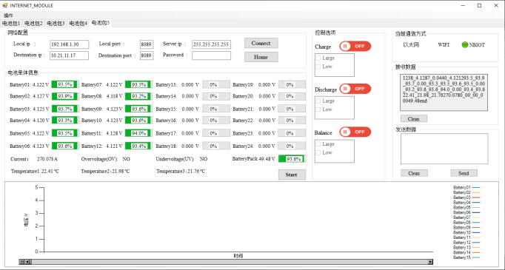Click the Password input field
The width and height of the screenshot is (505, 270).
tap(211, 55)
